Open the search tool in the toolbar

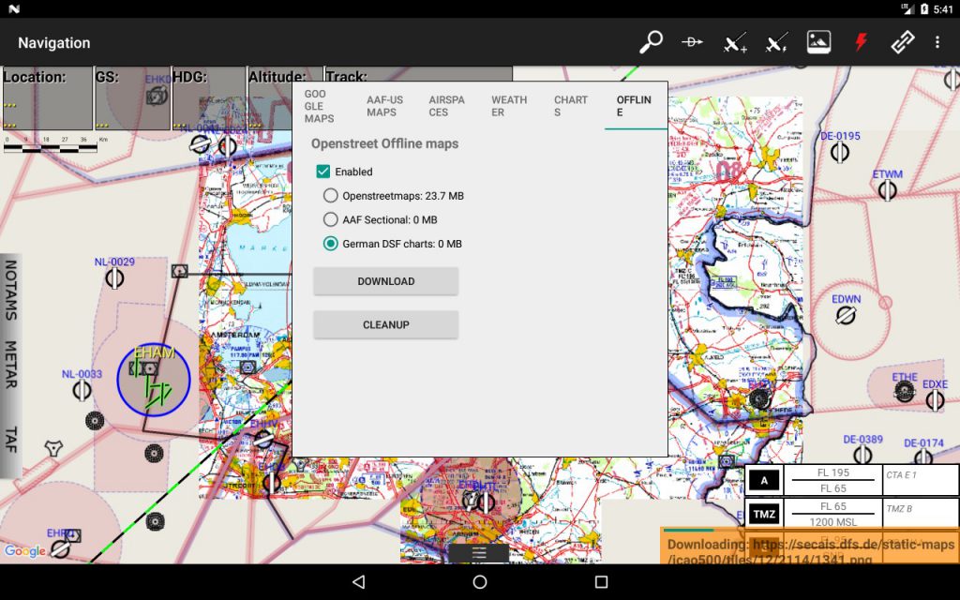coord(651,42)
